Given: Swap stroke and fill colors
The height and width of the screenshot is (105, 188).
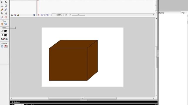Looking at the screenshot, I should pos(6,39).
